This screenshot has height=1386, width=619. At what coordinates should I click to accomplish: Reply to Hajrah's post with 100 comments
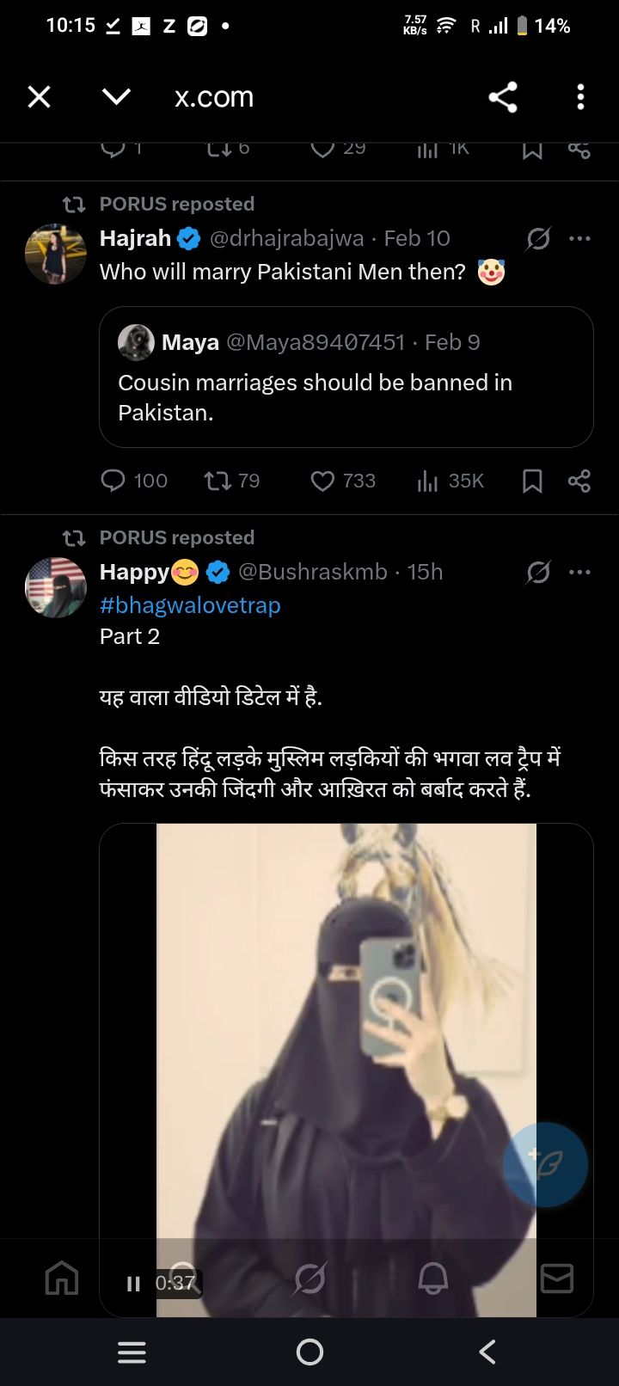click(x=113, y=481)
